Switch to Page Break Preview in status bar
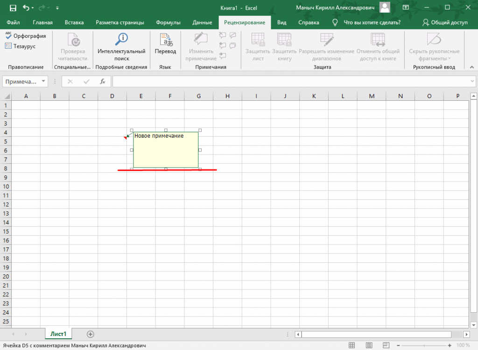 click(x=386, y=345)
